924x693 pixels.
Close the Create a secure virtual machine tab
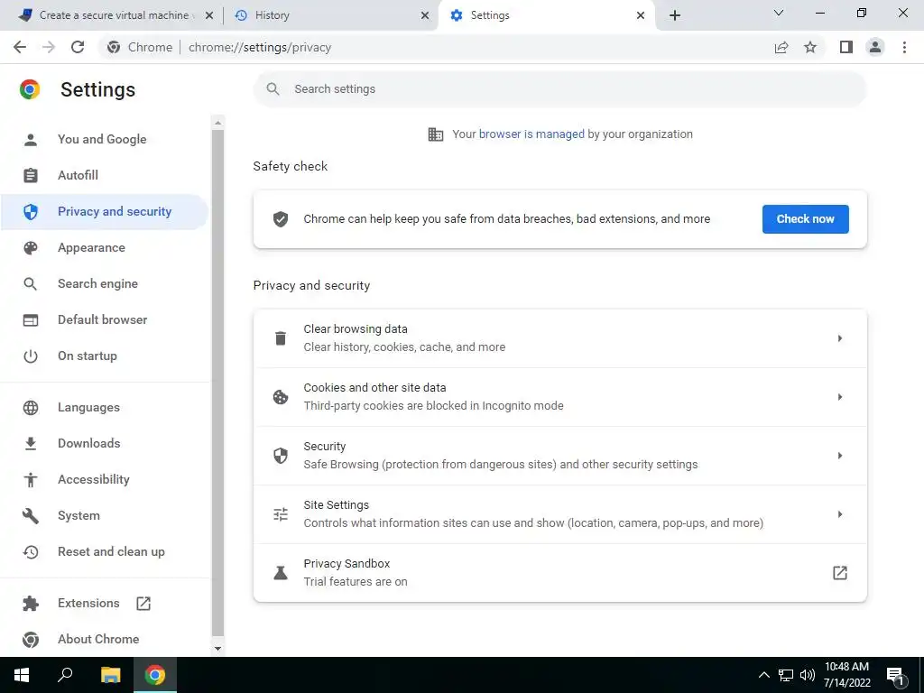click(x=209, y=15)
